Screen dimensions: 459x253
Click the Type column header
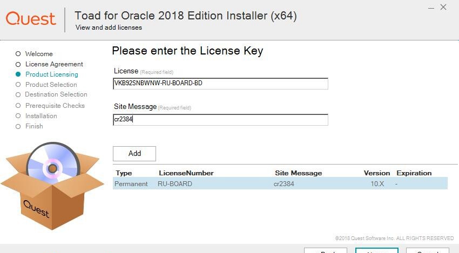click(124, 173)
